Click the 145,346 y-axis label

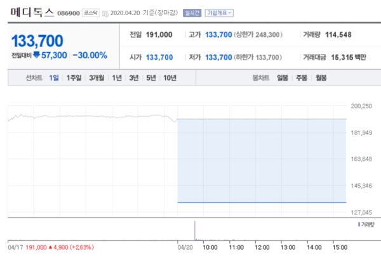click(361, 186)
